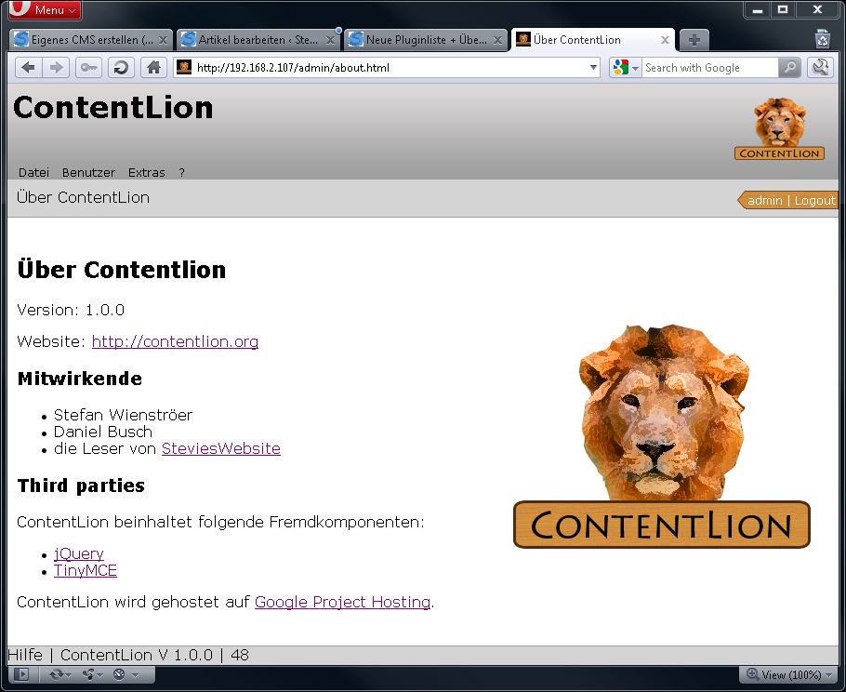The image size is (846, 692).
Task: Close the Eigenes CMS erstellen tab
Action: 163,40
